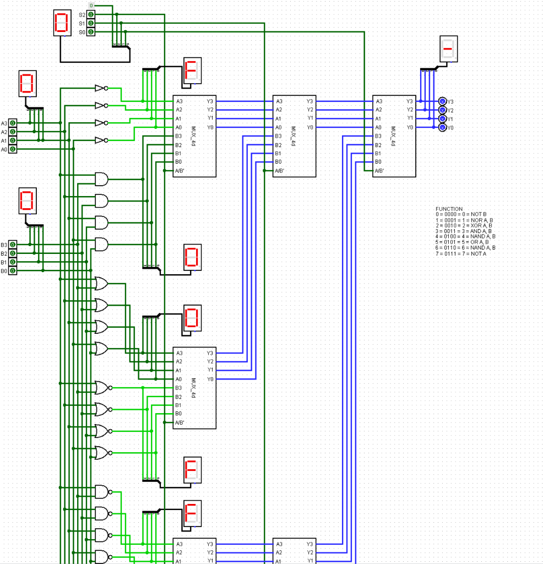Select the middle-left MUX_4d with OR/NOR inputs
This screenshot has height=564, width=543.
194,388
